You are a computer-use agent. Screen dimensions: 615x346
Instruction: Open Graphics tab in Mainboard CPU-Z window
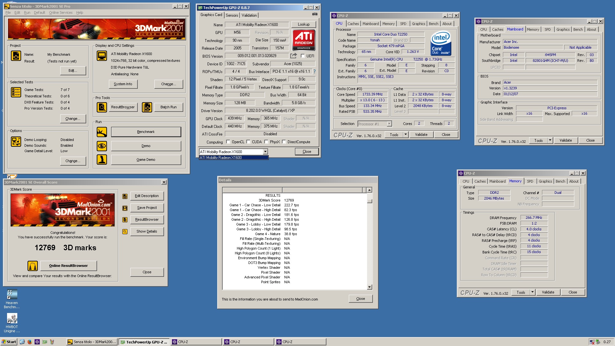tap(563, 29)
